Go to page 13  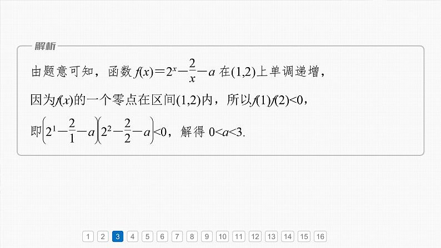(x=271, y=236)
